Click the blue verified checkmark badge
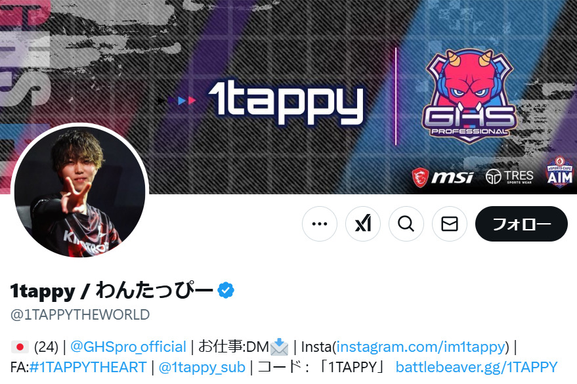This screenshot has height=384, width=577. pyautogui.click(x=226, y=290)
